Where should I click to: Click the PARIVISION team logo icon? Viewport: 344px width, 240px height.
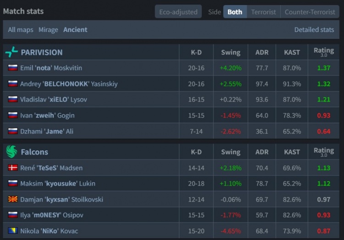(11, 52)
